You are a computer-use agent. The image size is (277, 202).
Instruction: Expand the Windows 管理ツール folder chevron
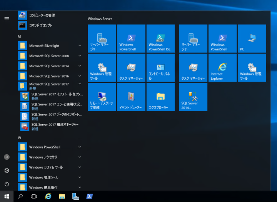[x=80, y=177]
